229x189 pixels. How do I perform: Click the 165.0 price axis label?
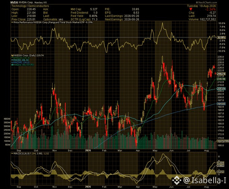[x=221, y=145]
